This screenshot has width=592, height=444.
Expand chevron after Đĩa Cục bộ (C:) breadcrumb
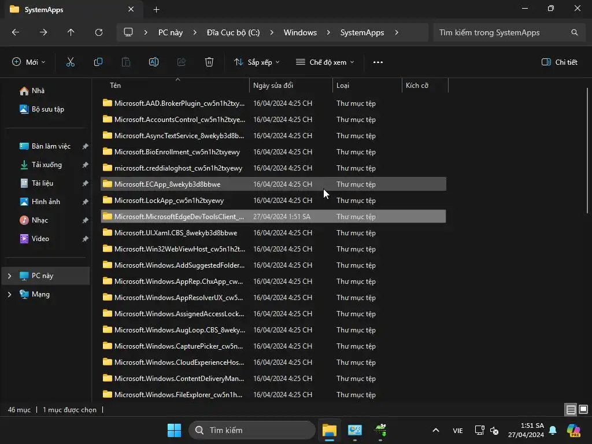[x=272, y=32]
